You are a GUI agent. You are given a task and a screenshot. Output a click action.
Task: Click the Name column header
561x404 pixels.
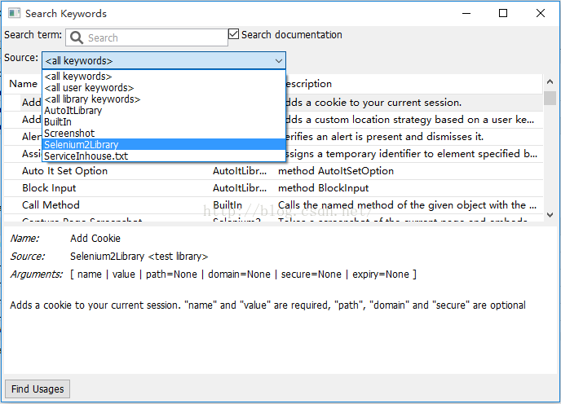[24, 84]
